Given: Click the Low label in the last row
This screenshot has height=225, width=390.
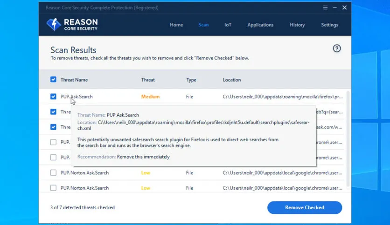Looking at the screenshot, I should (x=146, y=188).
